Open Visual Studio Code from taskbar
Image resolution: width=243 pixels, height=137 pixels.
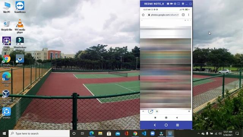click(x=144, y=134)
